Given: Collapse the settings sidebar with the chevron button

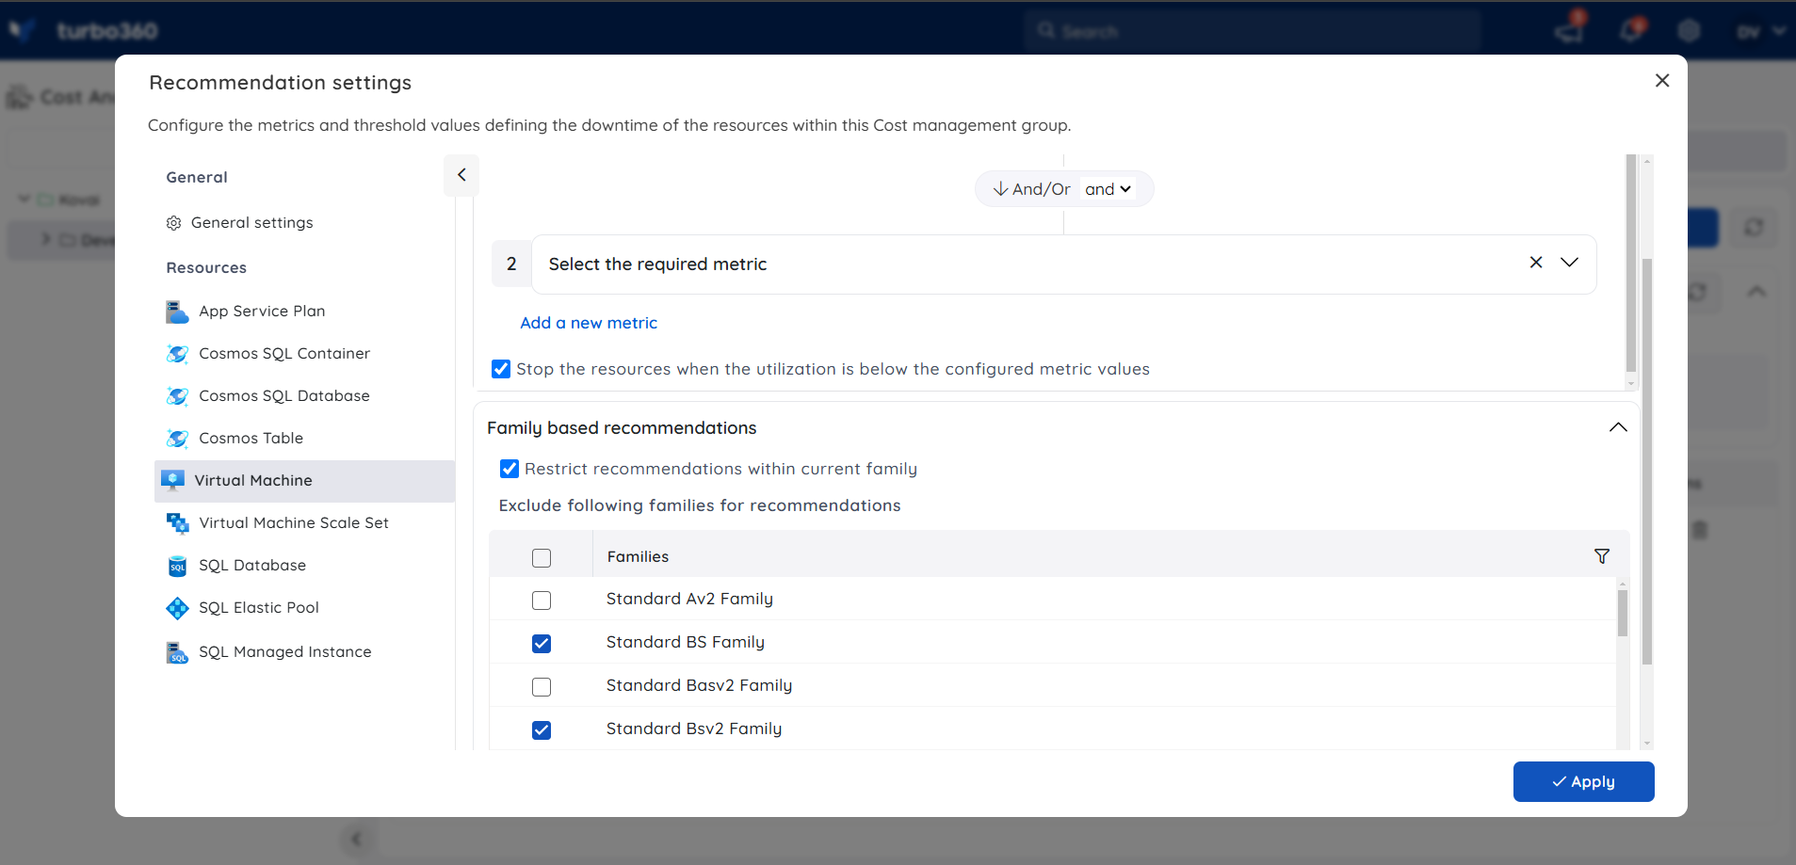Looking at the screenshot, I should click(461, 175).
